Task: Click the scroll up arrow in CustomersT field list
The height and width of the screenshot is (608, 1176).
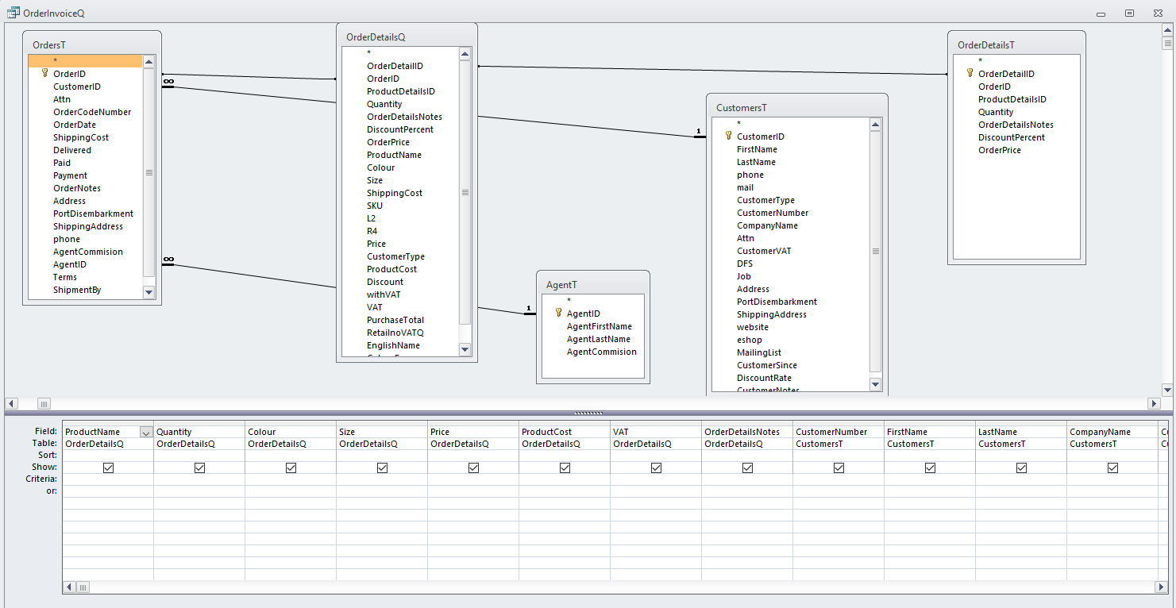Action: (875, 125)
